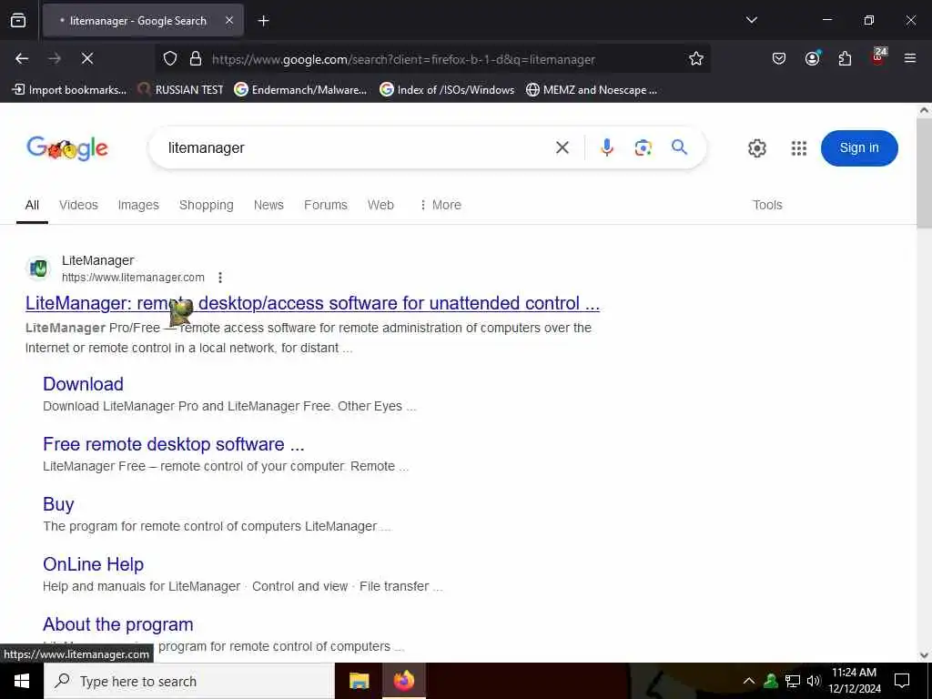Viewport: 932px width, 699px height.
Task: Switch to Web results tab
Action: tap(380, 205)
